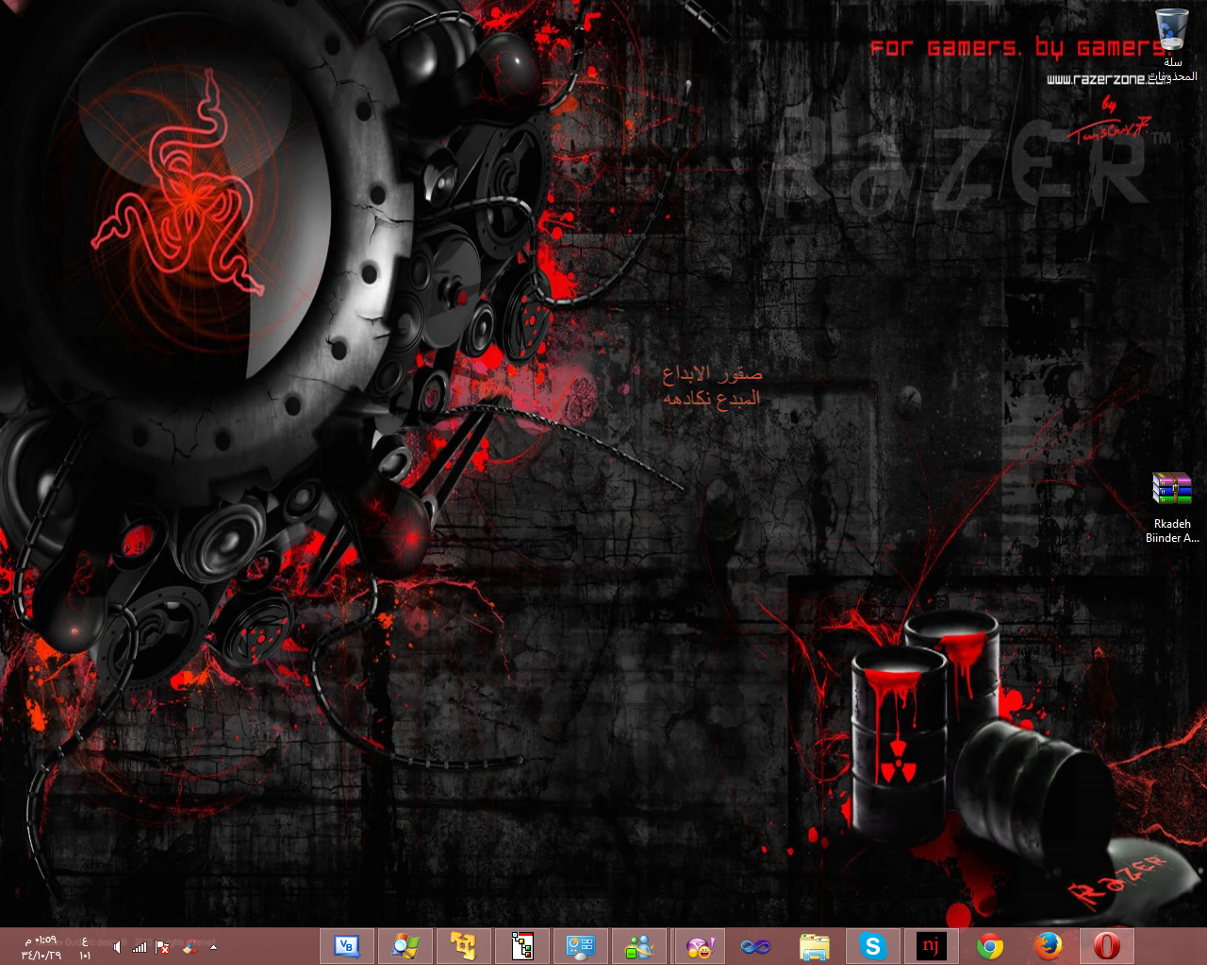1207x965 pixels.
Task: Click the volume speaker tray icon
Action: pos(117,946)
